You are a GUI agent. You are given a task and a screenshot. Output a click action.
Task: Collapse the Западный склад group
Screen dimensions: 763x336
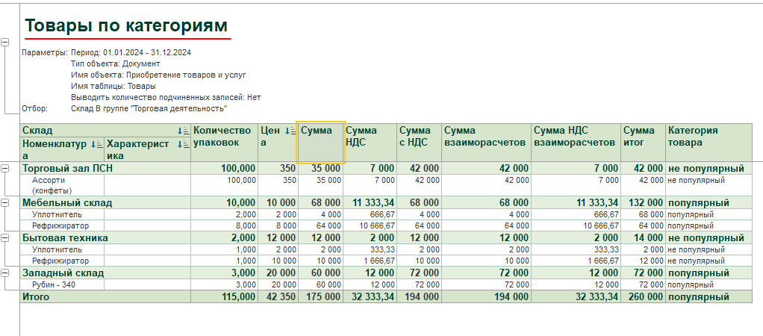(6, 273)
